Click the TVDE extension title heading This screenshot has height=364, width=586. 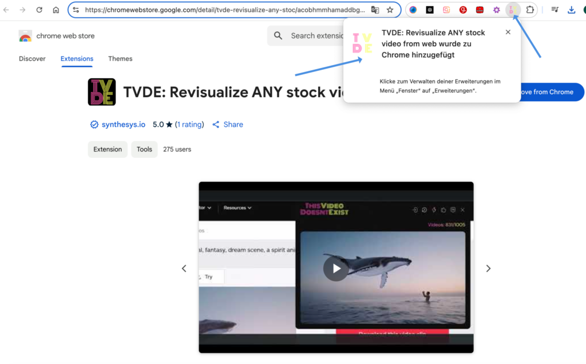(233, 92)
